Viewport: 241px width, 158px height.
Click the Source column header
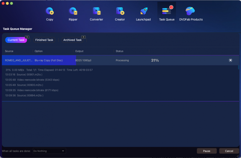pyautogui.click(x=9, y=51)
